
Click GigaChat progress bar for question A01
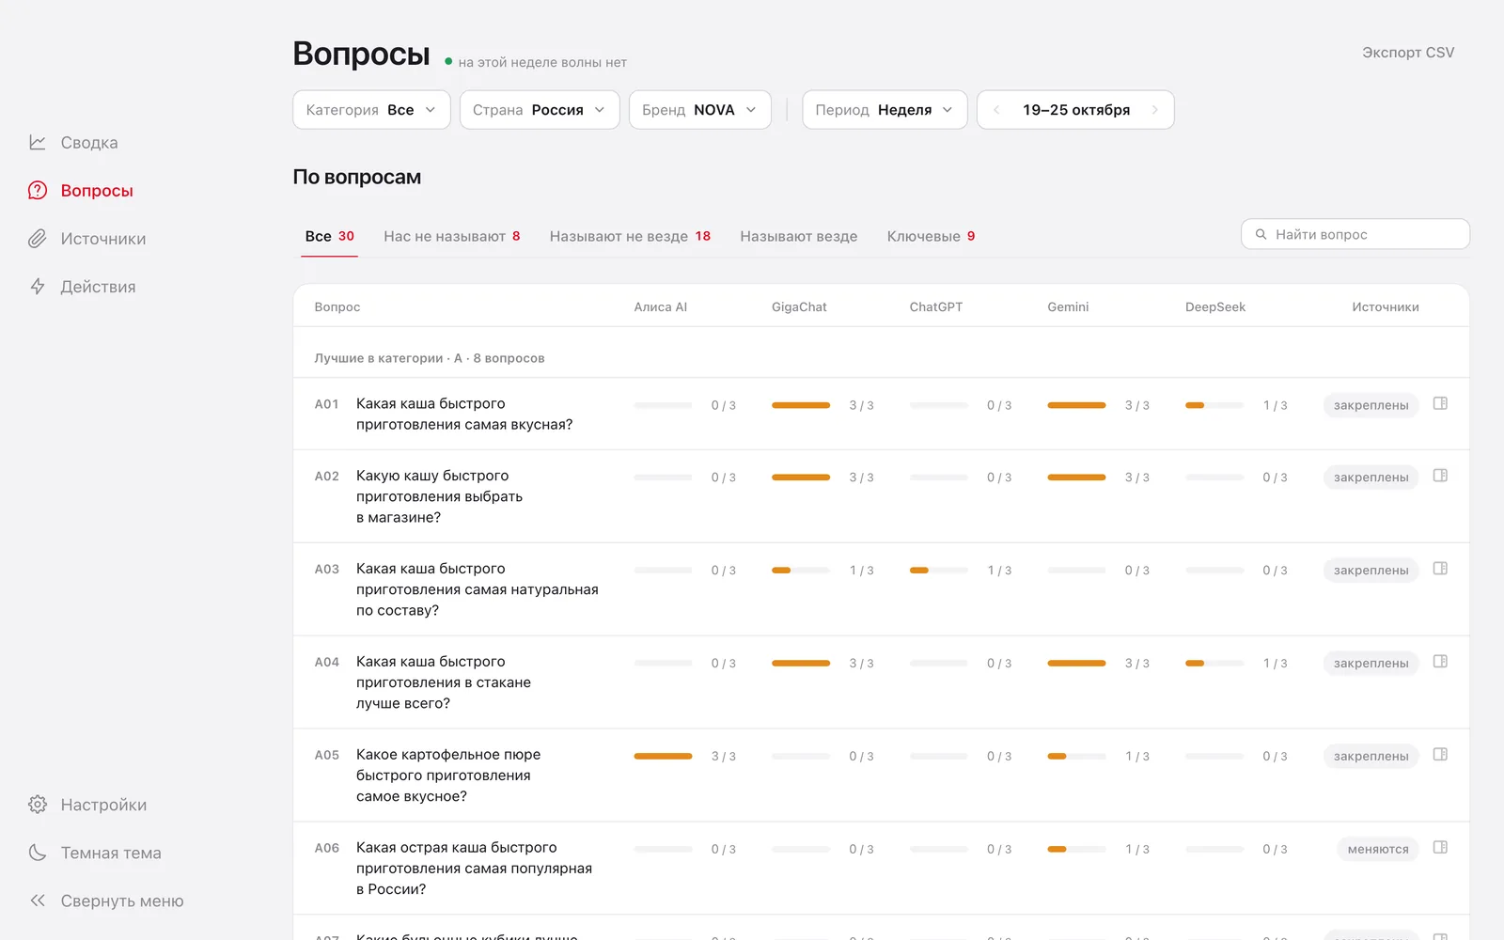pos(801,405)
